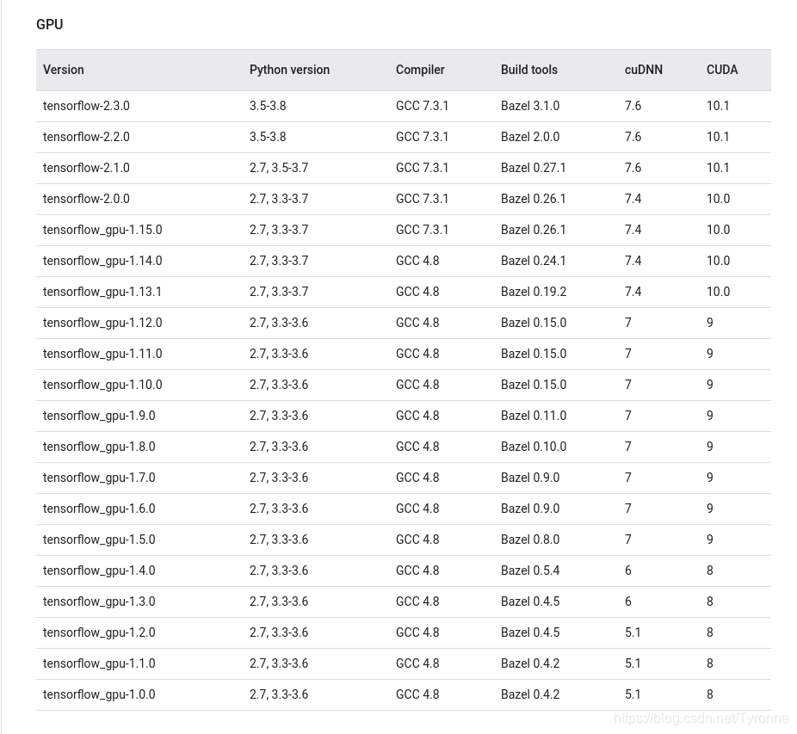
Task: Click the CUDA column header
Action: pyautogui.click(x=722, y=70)
